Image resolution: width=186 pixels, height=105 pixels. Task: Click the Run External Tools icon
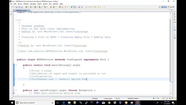click(40, 7)
